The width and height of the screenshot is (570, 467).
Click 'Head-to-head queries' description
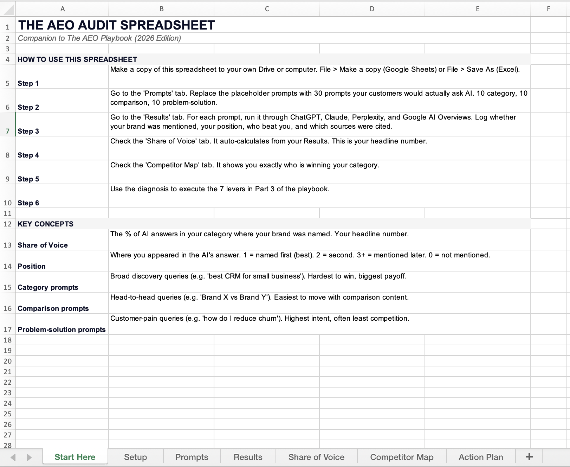pos(259,297)
